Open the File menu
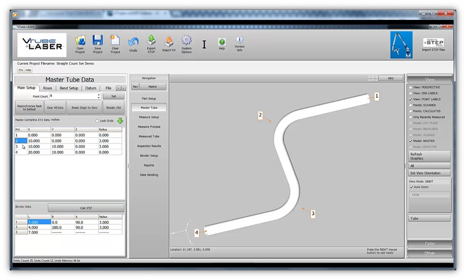The width and height of the screenshot is (466, 280). point(21,70)
